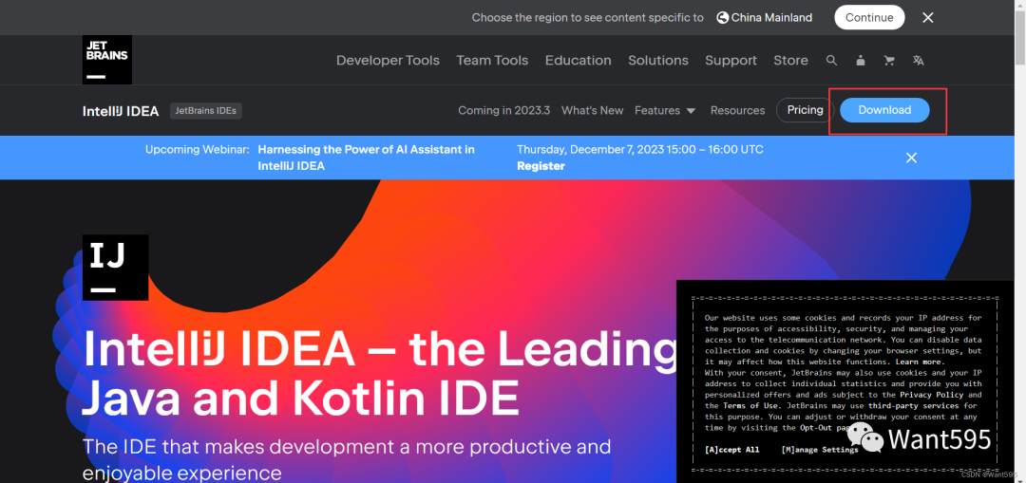
Task: Open the AI Assistant webinar title link
Action: click(x=367, y=158)
